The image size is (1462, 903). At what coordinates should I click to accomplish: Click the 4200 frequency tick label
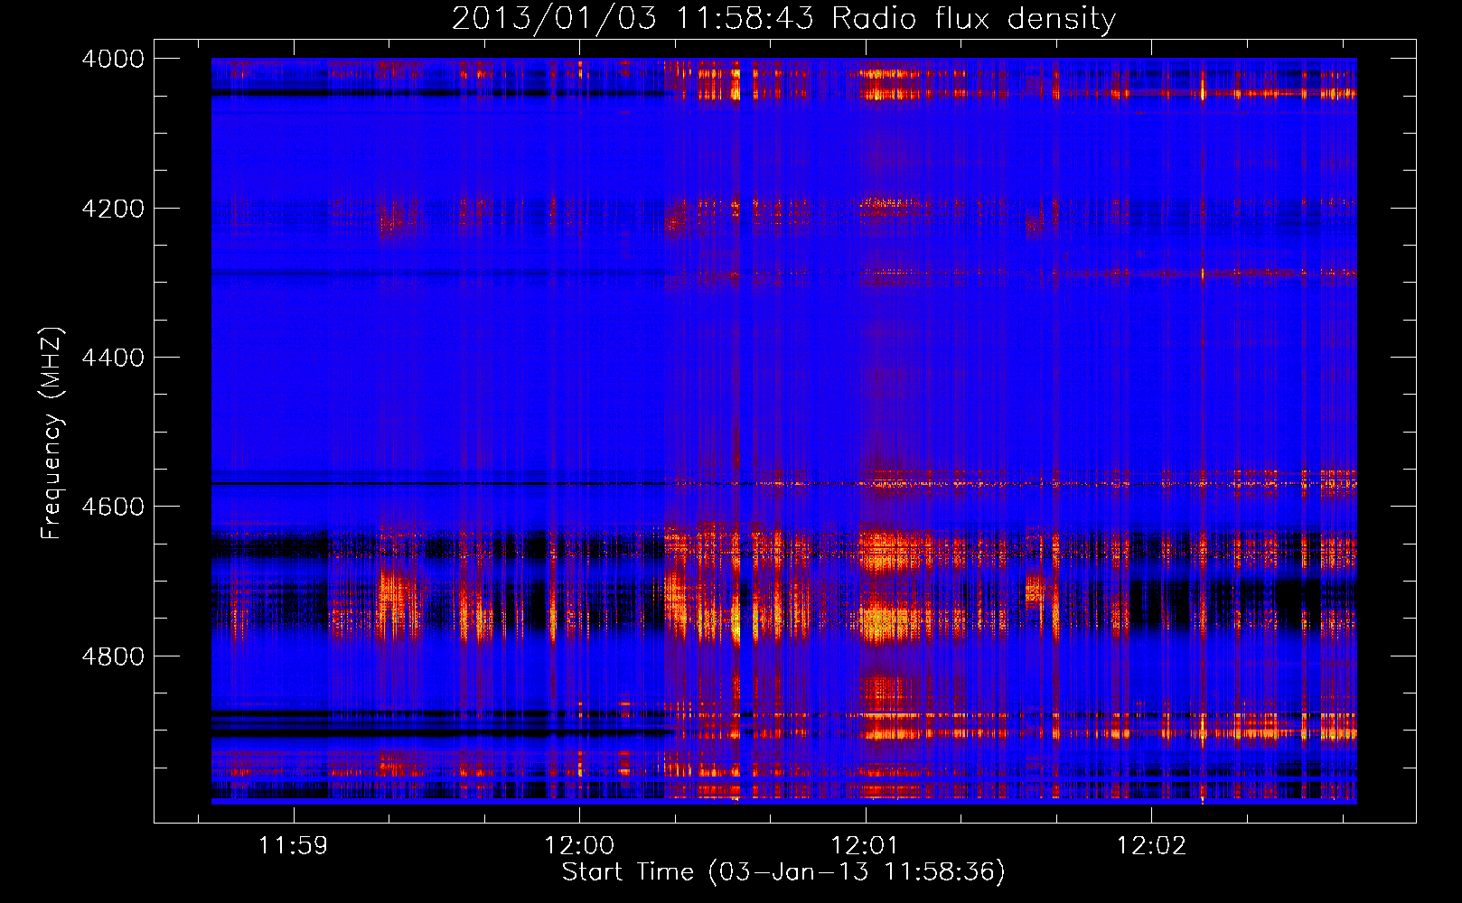pyautogui.click(x=113, y=209)
